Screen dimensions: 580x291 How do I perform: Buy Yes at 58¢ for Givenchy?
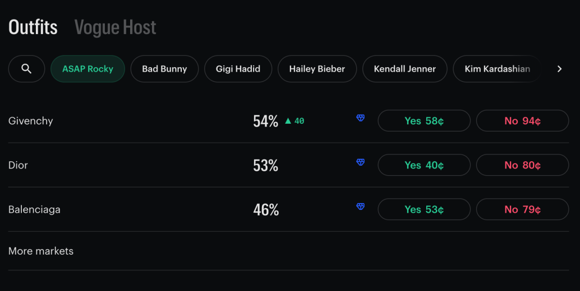424,121
